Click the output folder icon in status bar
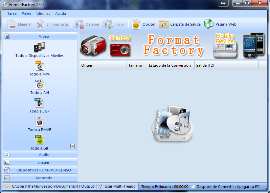Screen dimensions: 270x193 [x=7, y=186]
